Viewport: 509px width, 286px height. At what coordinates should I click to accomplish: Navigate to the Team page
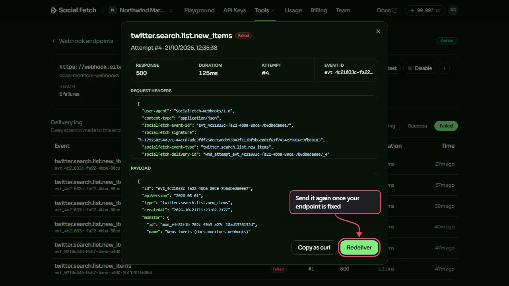pos(343,10)
